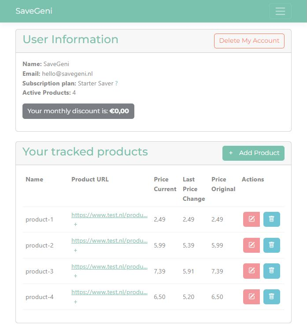Click the monthly discount badge
The height and width of the screenshot is (336, 307).
[x=78, y=111]
